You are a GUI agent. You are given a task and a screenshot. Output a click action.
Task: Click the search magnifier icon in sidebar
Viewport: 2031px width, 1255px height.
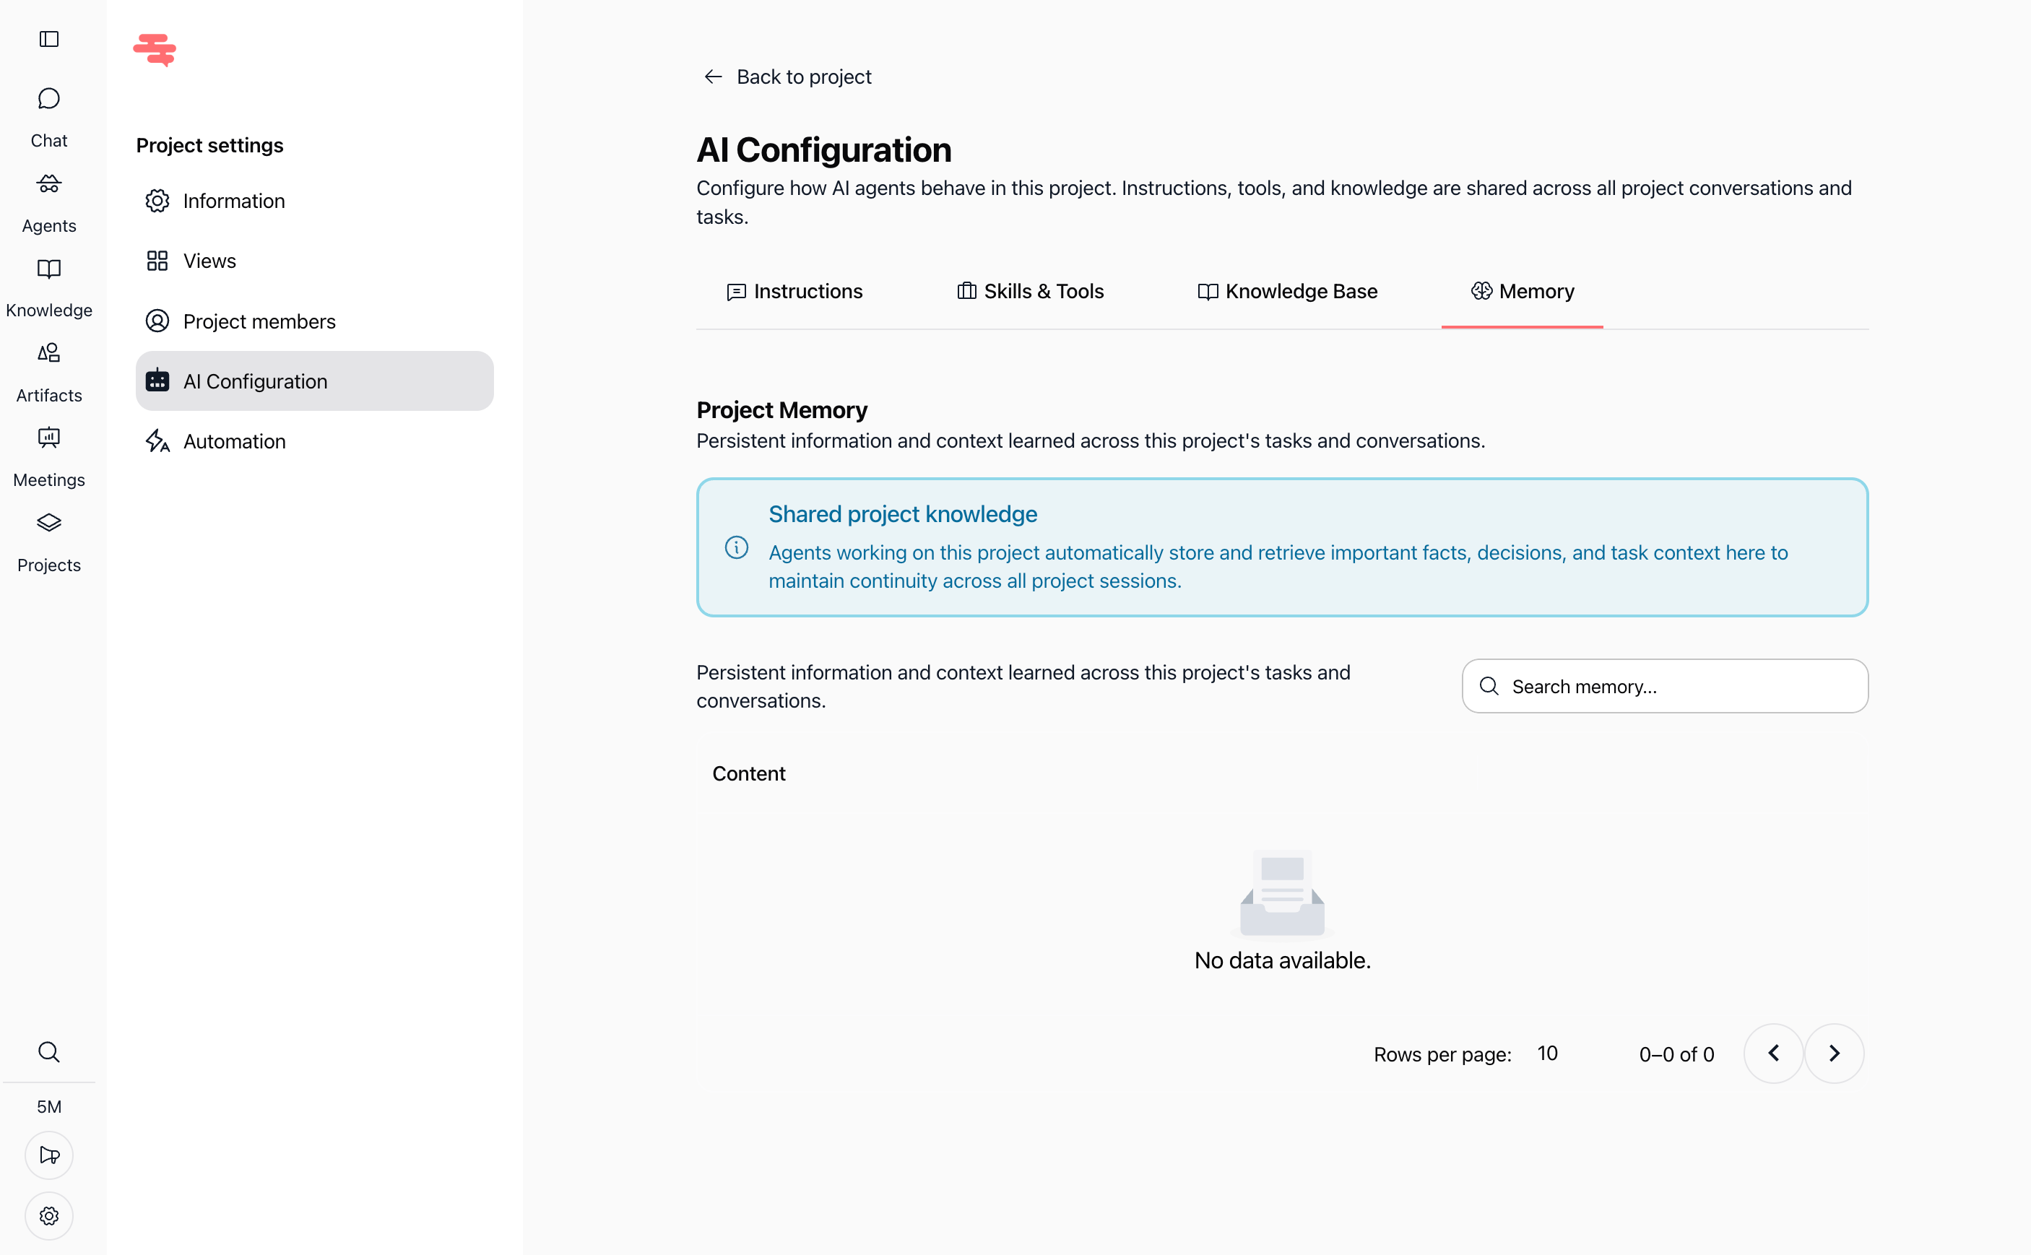coord(49,1051)
